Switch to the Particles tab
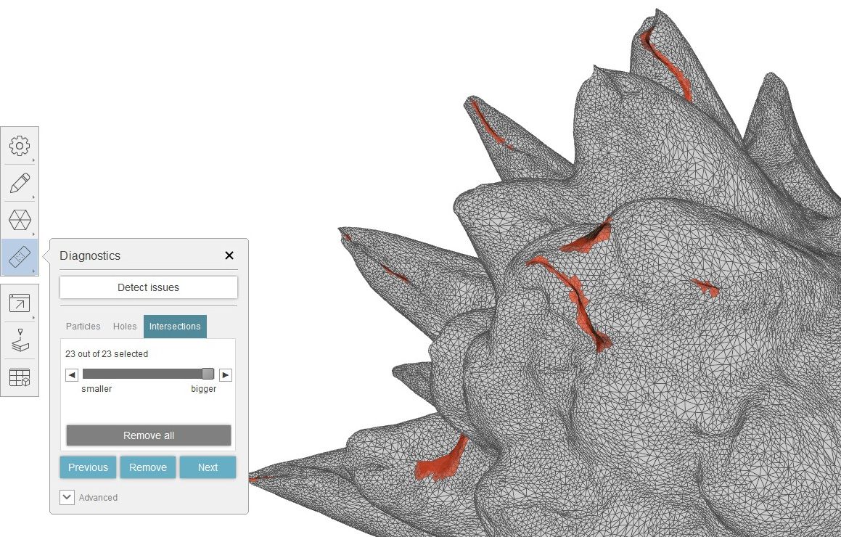Screen dimensions: 841x537 click(x=83, y=327)
